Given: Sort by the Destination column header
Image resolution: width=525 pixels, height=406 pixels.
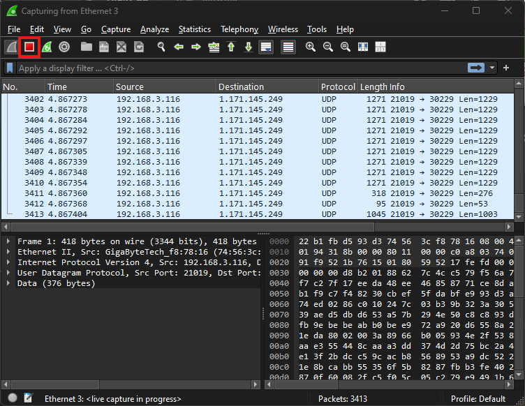Looking at the screenshot, I should click(267, 87).
